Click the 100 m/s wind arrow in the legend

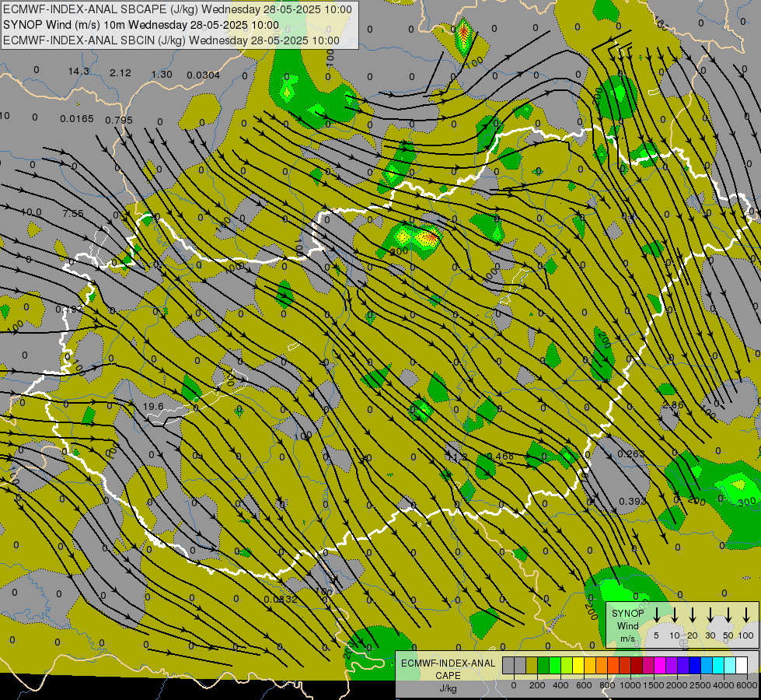pos(746,614)
